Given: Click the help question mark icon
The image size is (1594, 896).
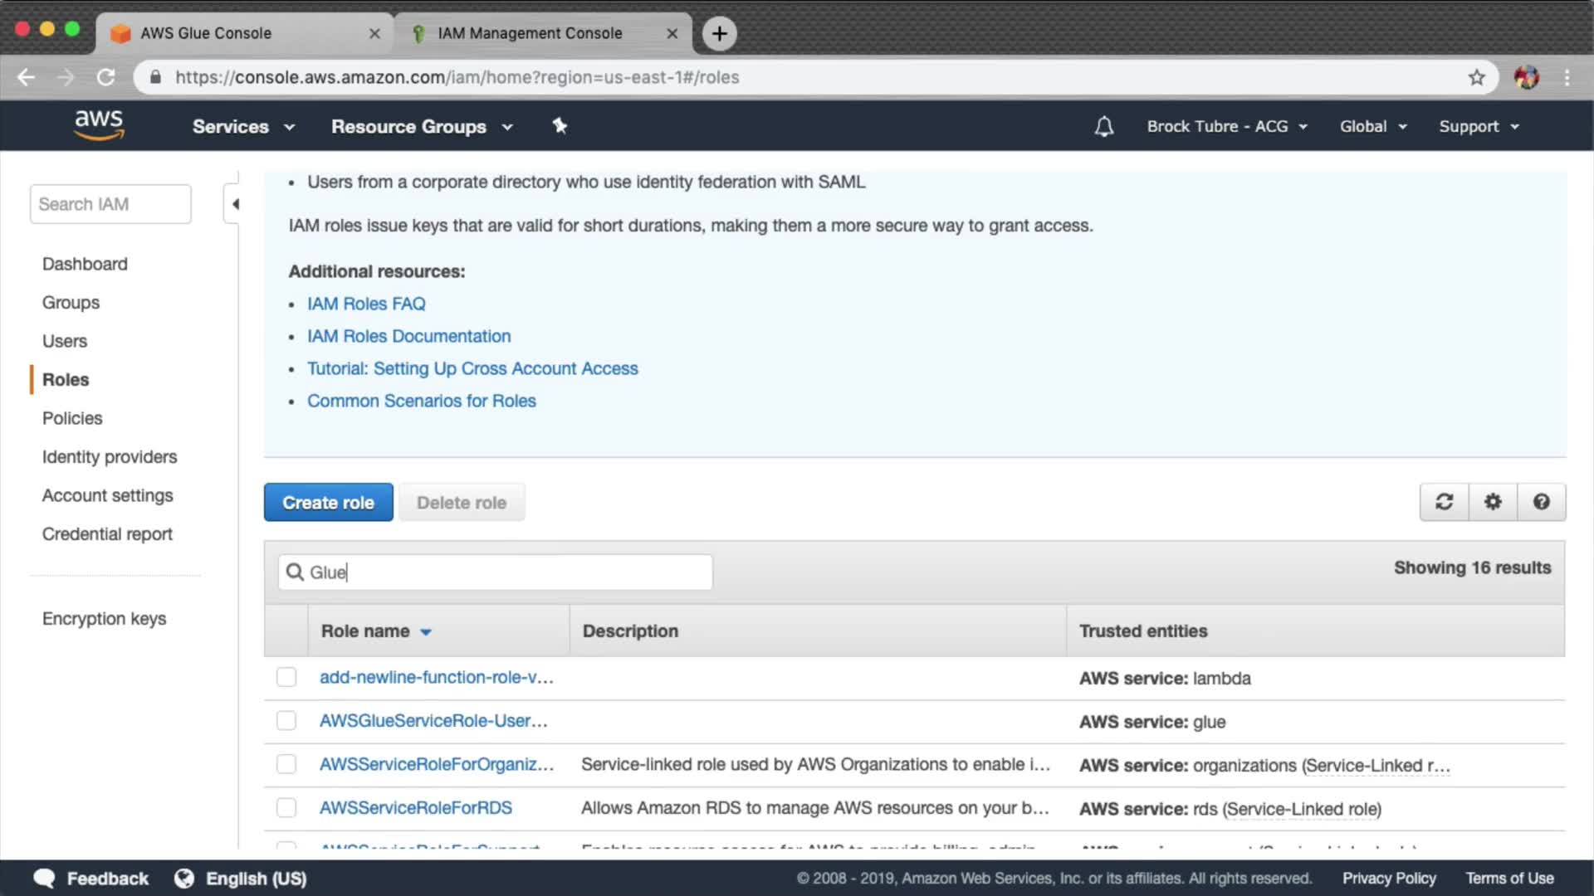Looking at the screenshot, I should coord(1541,502).
